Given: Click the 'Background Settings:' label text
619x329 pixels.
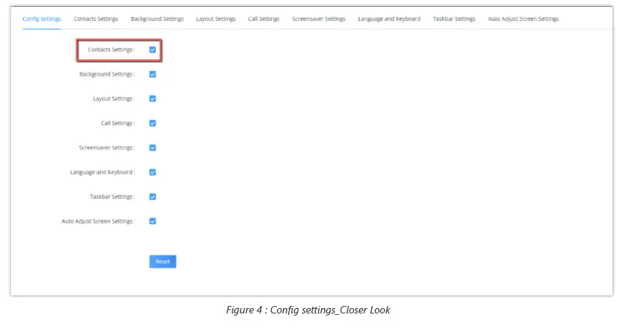Looking at the screenshot, I should (x=107, y=74).
